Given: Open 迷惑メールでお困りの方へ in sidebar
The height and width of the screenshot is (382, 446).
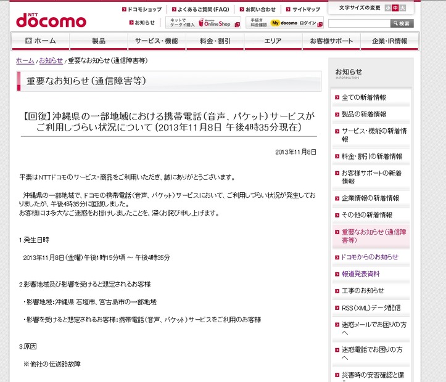Looking at the screenshot, I should [371, 328].
